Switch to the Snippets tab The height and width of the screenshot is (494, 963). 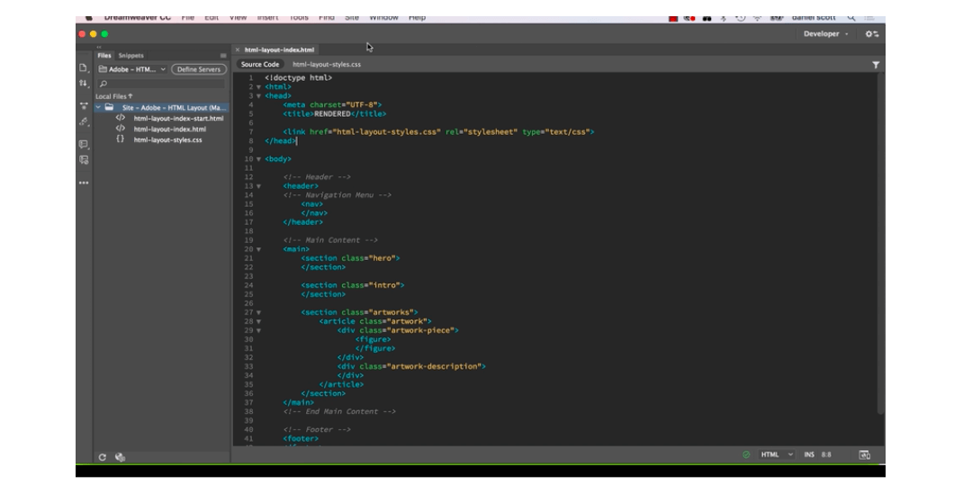130,55
